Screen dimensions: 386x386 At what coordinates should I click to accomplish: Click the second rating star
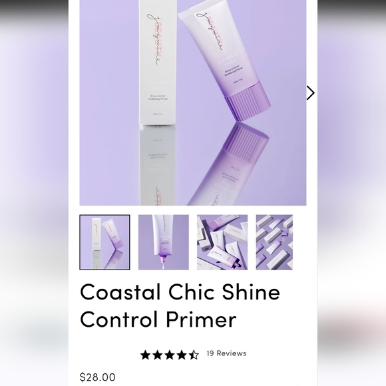(x=158, y=355)
